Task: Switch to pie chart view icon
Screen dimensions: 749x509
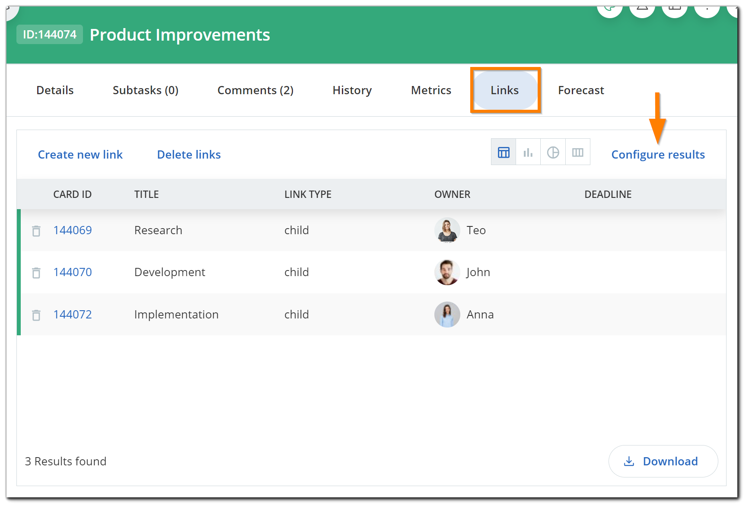Action: [x=553, y=152]
